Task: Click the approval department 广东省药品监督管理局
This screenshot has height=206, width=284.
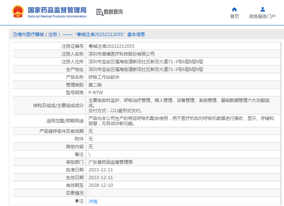Action: (110, 162)
